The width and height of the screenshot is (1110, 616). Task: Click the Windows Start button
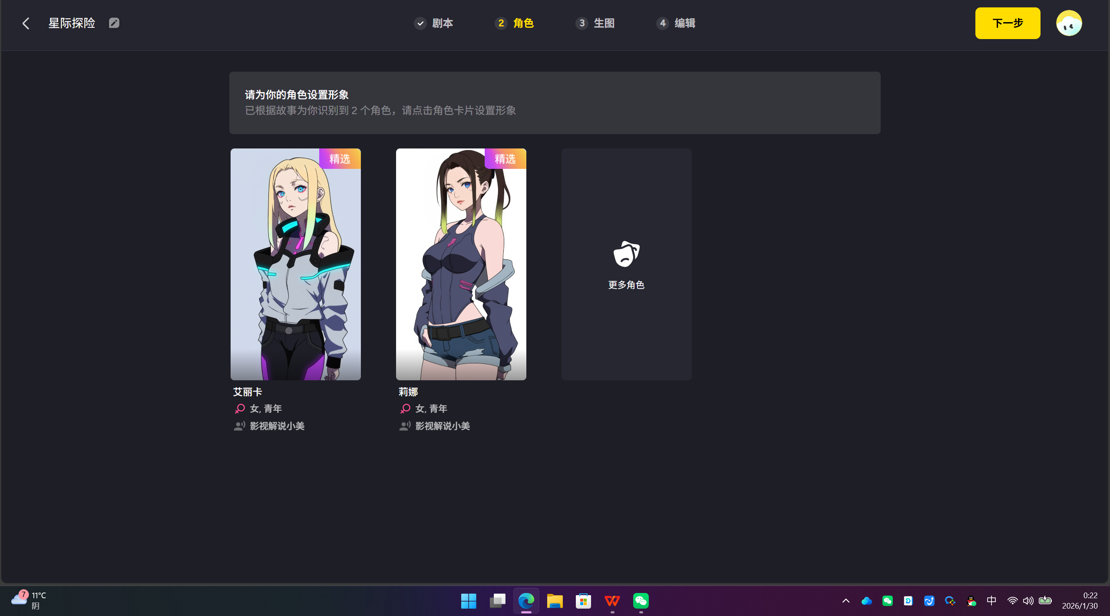coord(468,601)
